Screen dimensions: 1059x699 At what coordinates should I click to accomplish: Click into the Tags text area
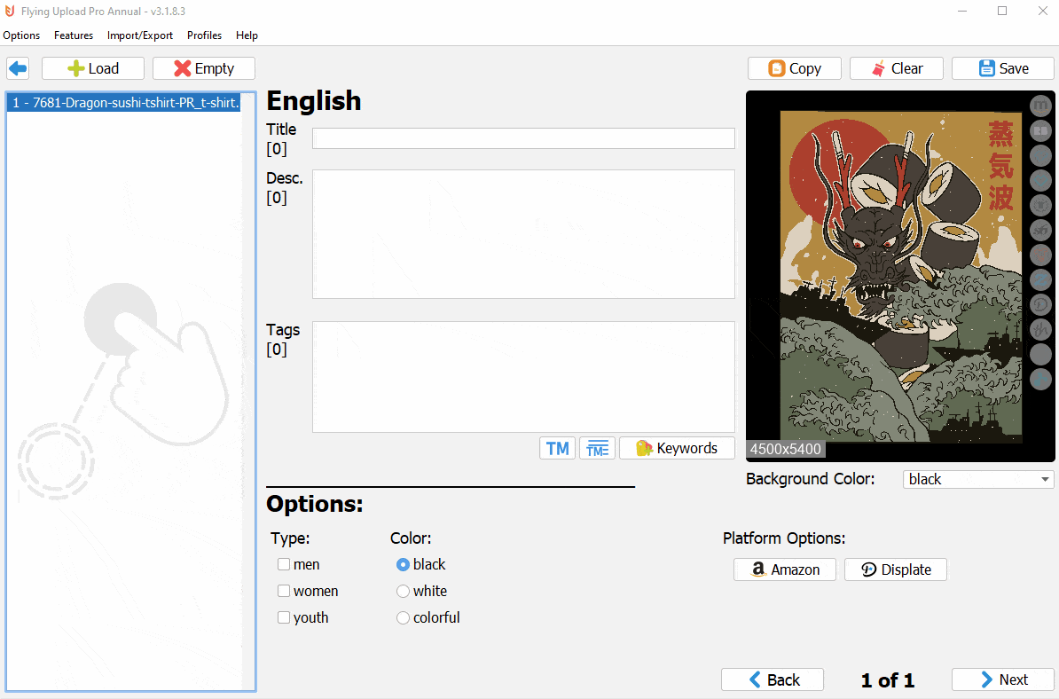pyautogui.click(x=523, y=377)
